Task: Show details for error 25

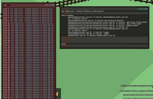Action: [x=28, y=49]
